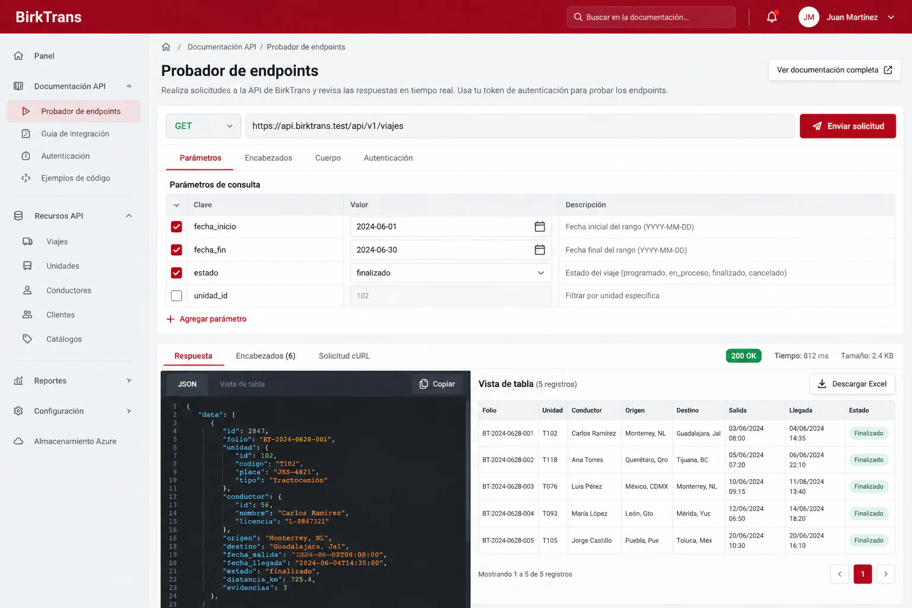The height and width of the screenshot is (608, 912).
Task: Copy the JSON response
Action: [x=437, y=384]
